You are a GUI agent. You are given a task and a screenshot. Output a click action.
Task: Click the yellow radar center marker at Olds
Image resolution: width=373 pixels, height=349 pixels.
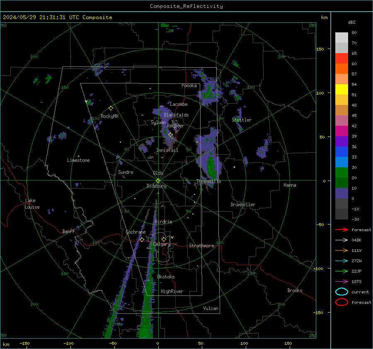coord(158,181)
